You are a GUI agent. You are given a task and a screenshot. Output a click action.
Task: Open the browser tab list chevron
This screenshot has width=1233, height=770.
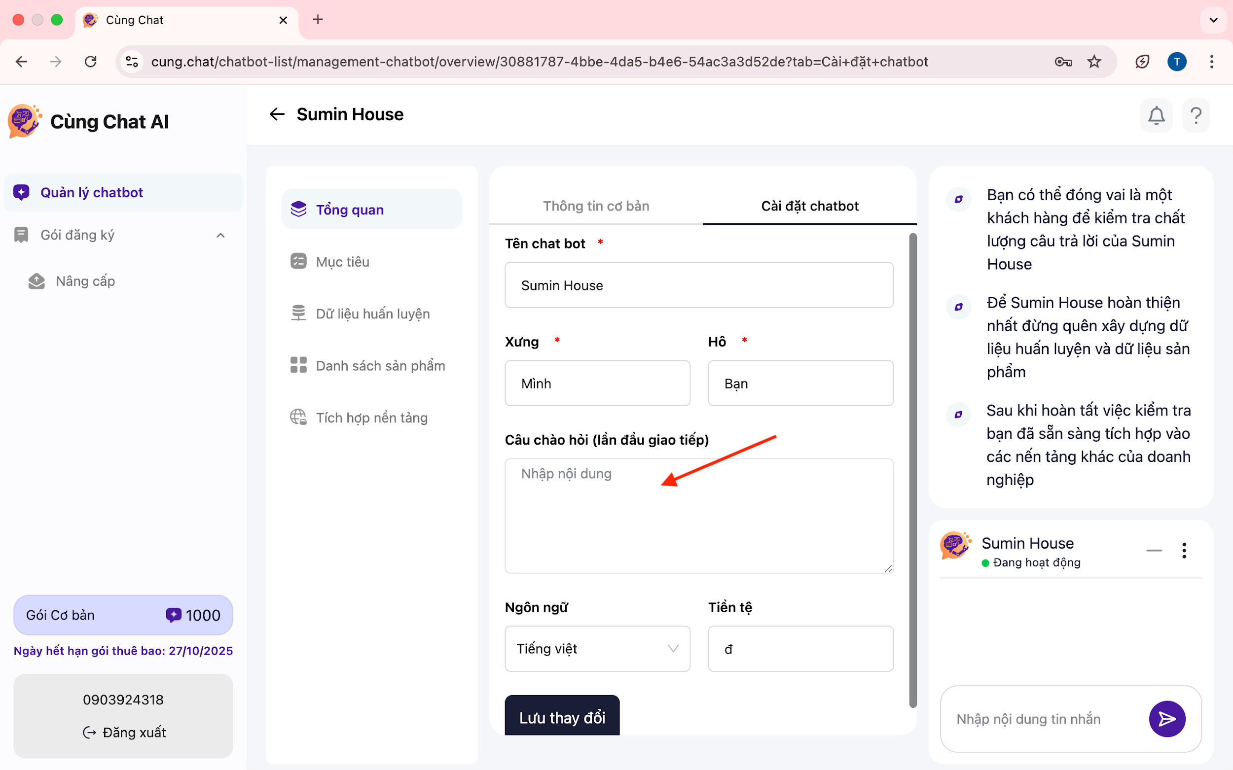tap(1213, 20)
